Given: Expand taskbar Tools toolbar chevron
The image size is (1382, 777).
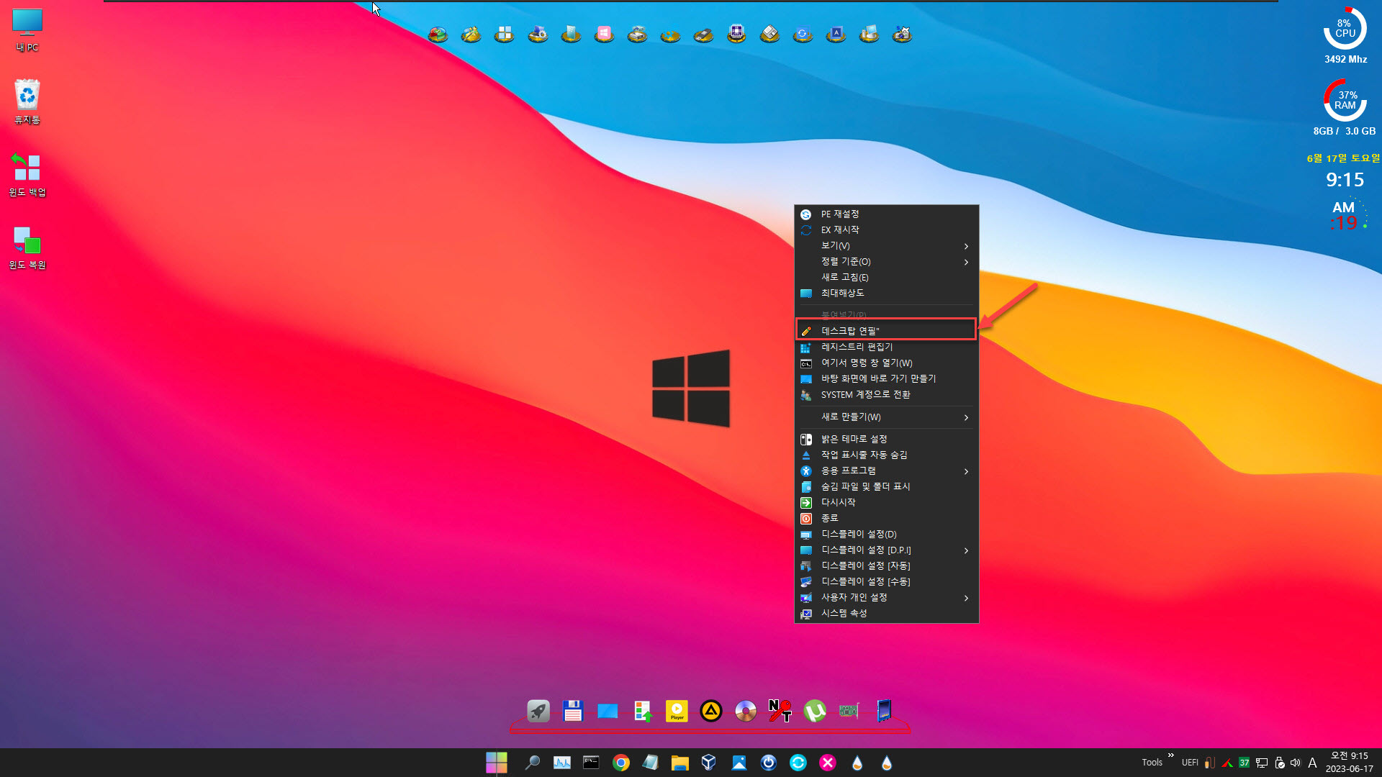Looking at the screenshot, I should click(1171, 755).
